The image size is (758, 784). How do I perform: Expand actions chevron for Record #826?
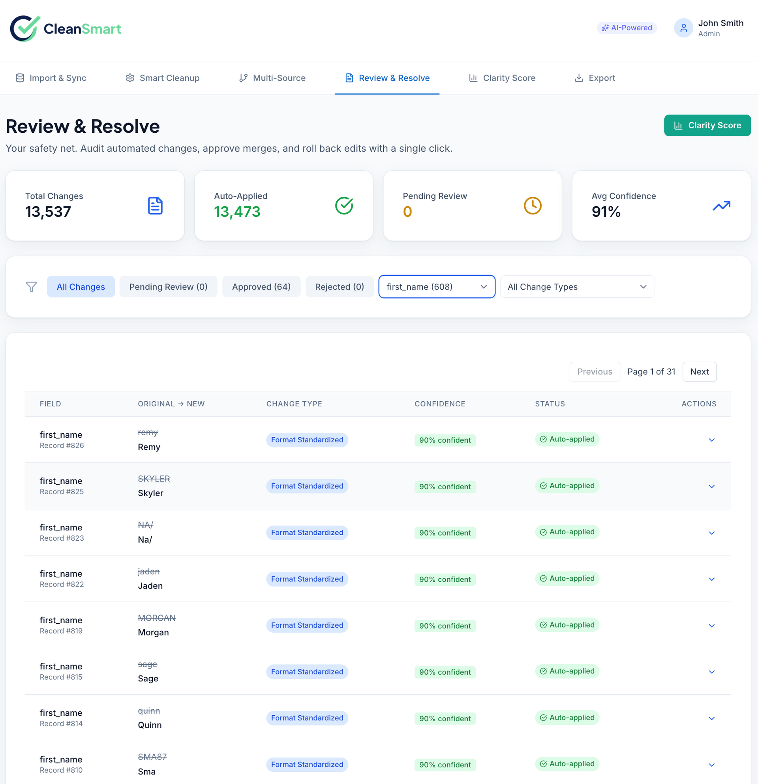tap(711, 440)
